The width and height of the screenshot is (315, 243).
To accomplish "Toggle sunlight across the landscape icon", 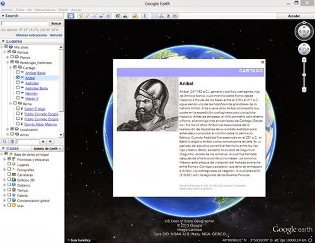I will coord(125,16).
